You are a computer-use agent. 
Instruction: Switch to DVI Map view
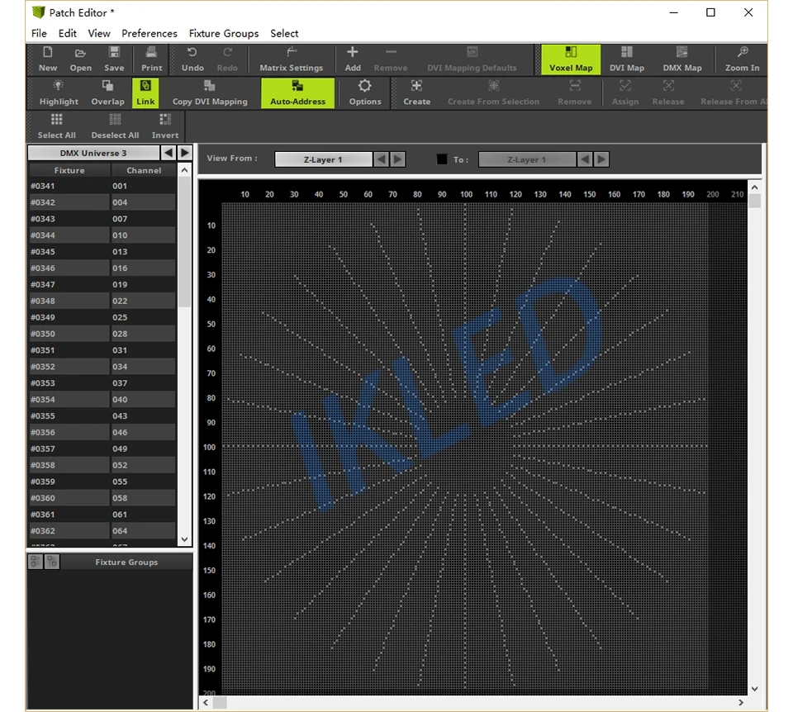pos(627,59)
